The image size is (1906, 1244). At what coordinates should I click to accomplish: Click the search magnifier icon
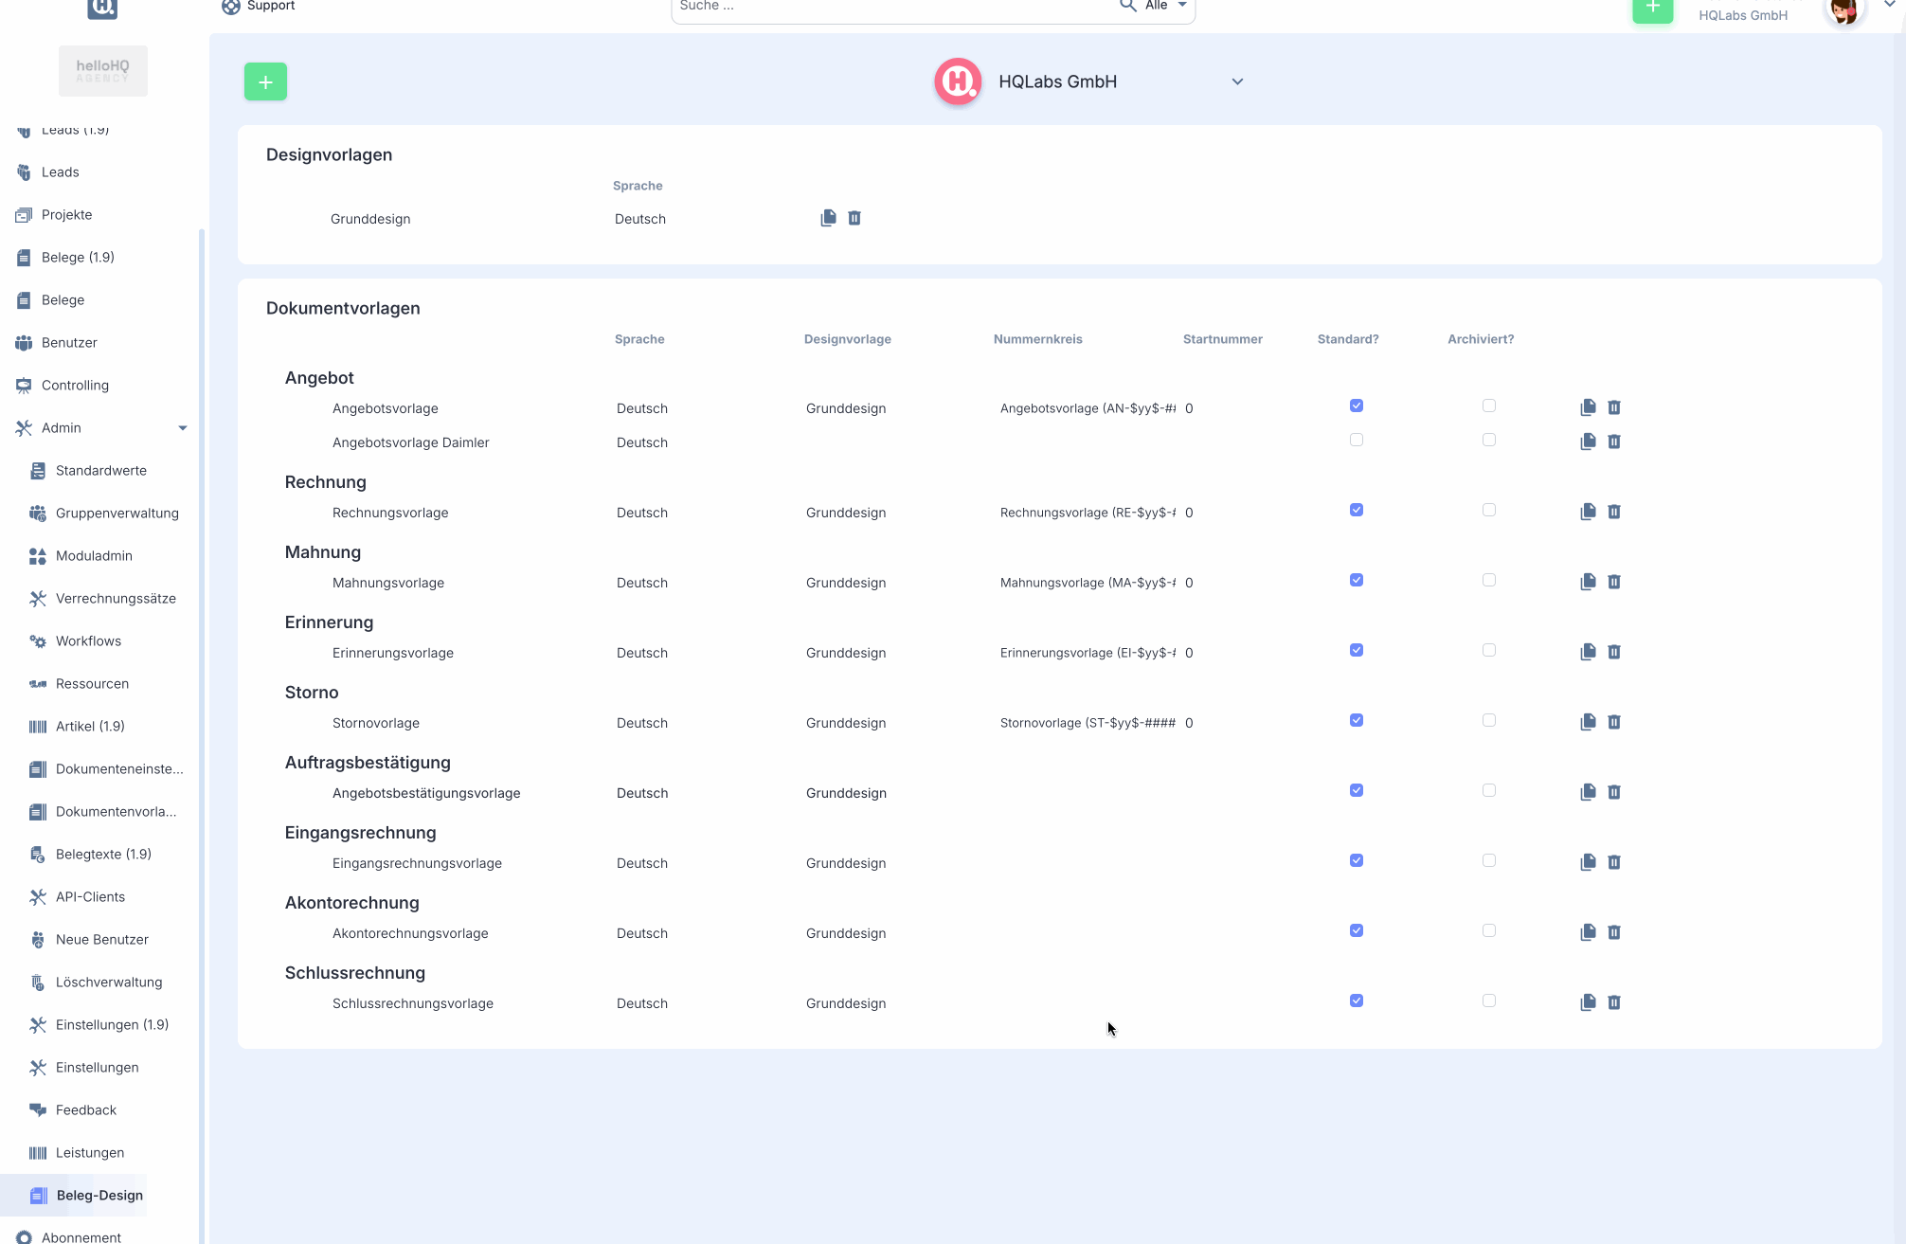coord(1127,6)
